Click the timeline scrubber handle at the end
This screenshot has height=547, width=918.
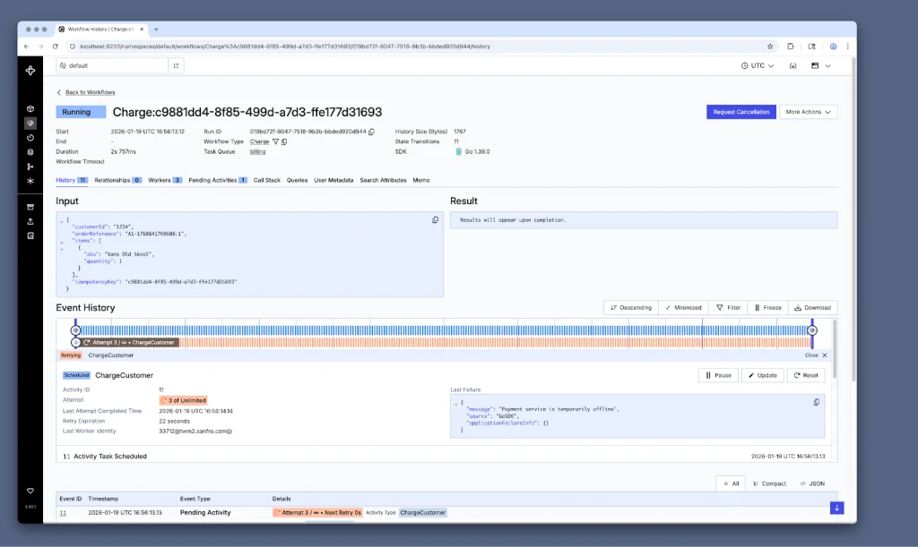click(x=812, y=329)
